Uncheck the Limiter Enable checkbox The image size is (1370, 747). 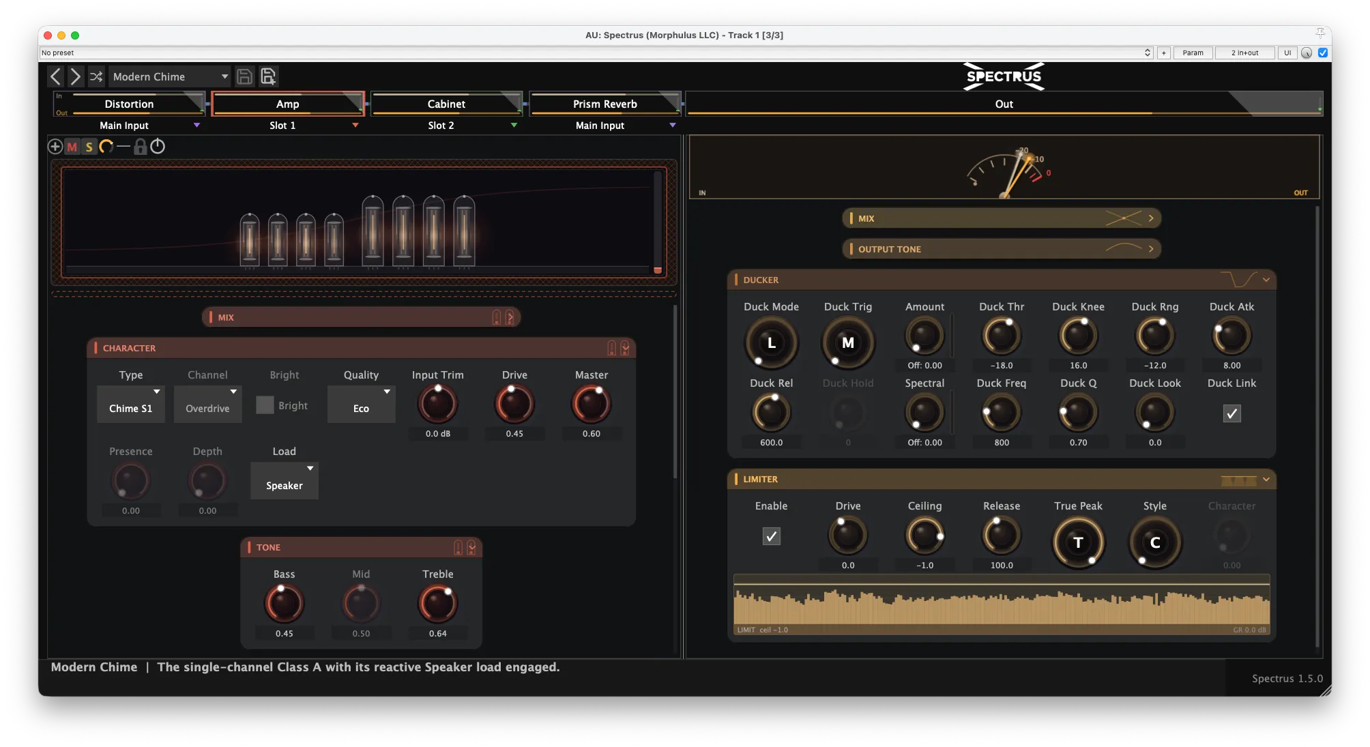coord(771,536)
